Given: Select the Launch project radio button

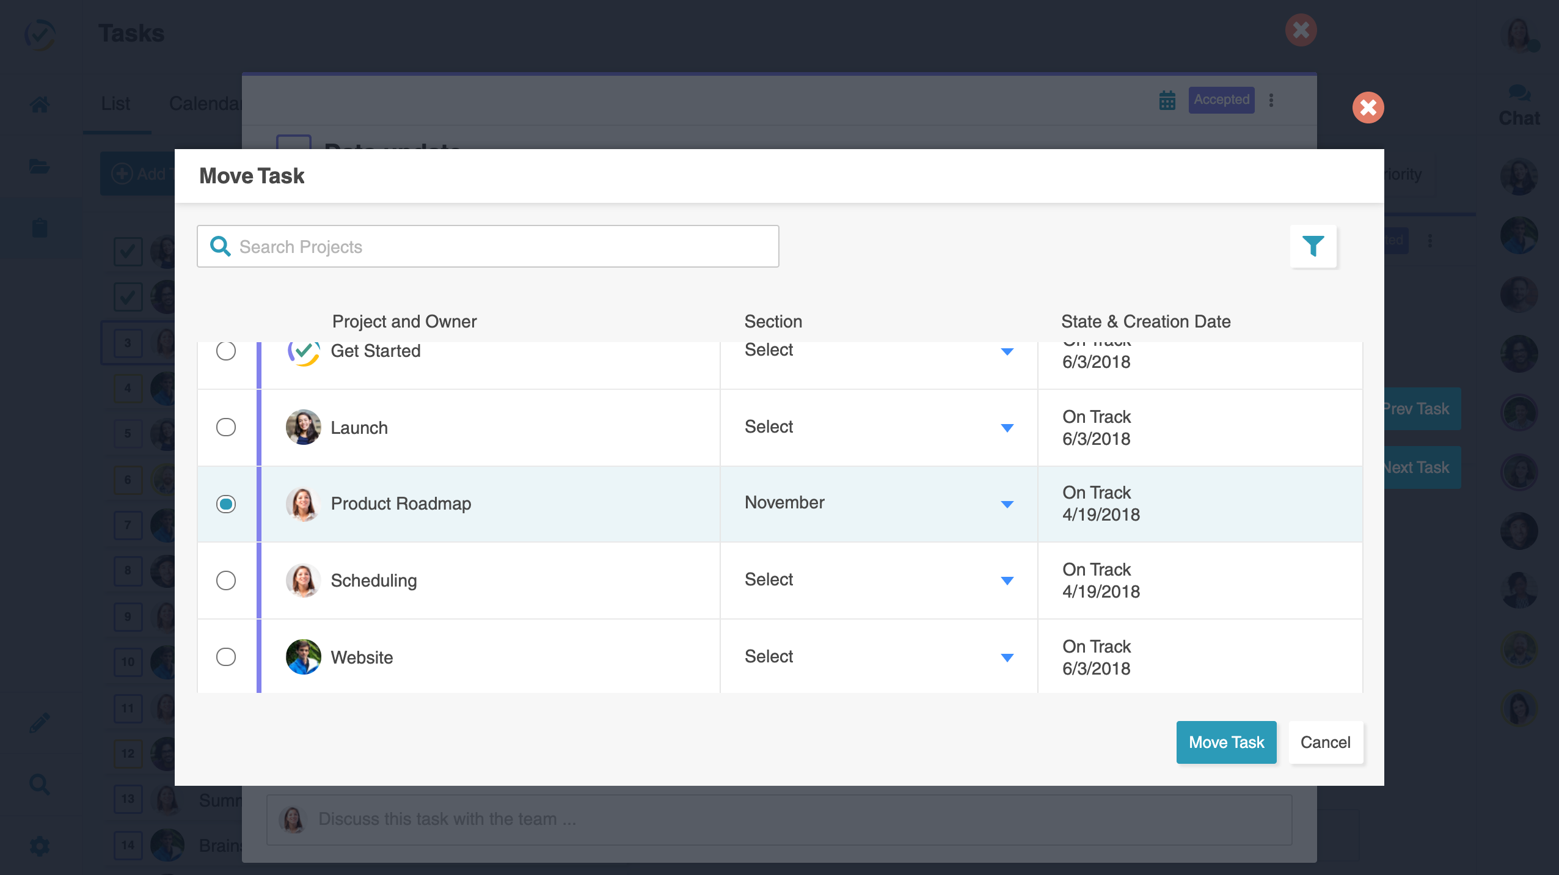Looking at the screenshot, I should point(226,427).
